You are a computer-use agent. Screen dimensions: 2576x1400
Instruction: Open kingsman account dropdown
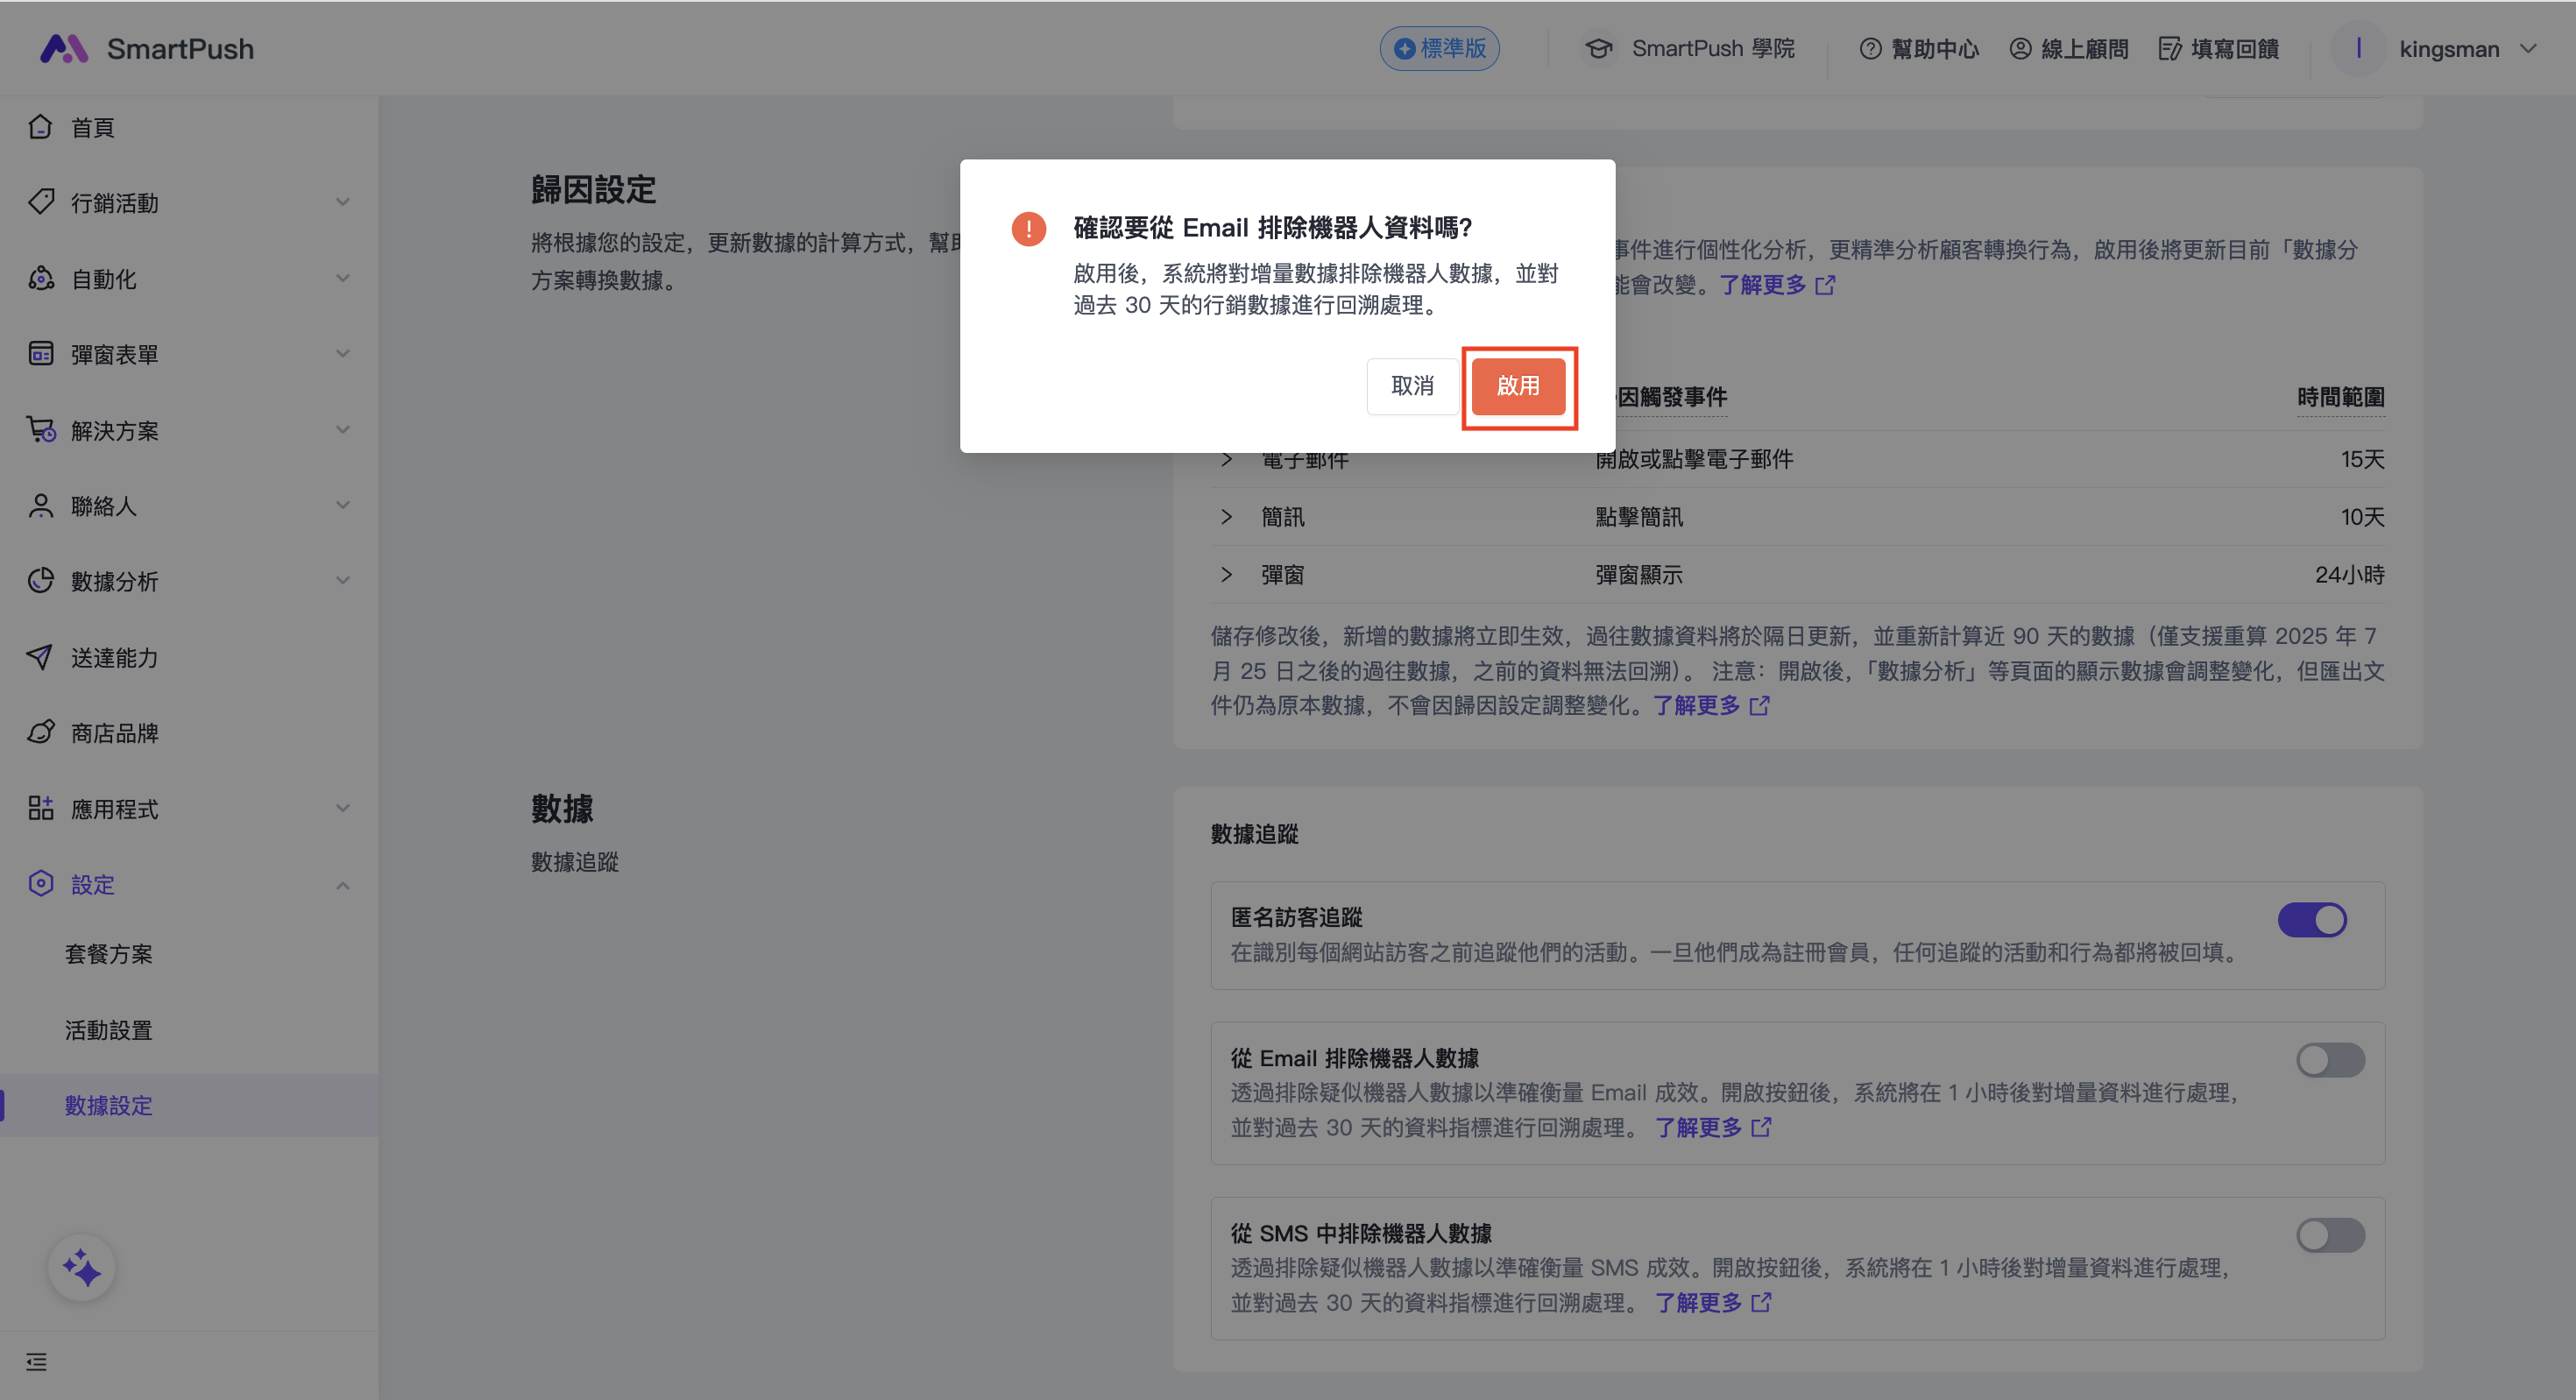pyautogui.click(x=2449, y=48)
